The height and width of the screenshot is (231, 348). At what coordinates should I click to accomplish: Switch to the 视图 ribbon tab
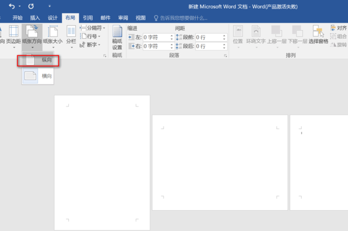click(140, 18)
